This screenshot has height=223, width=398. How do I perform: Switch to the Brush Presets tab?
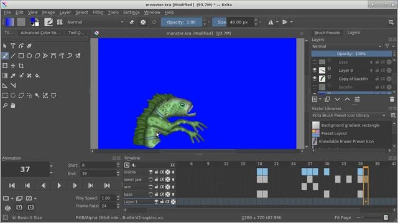coord(327,33)
